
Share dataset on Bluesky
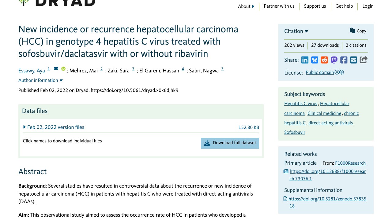[x=315, y=60]
